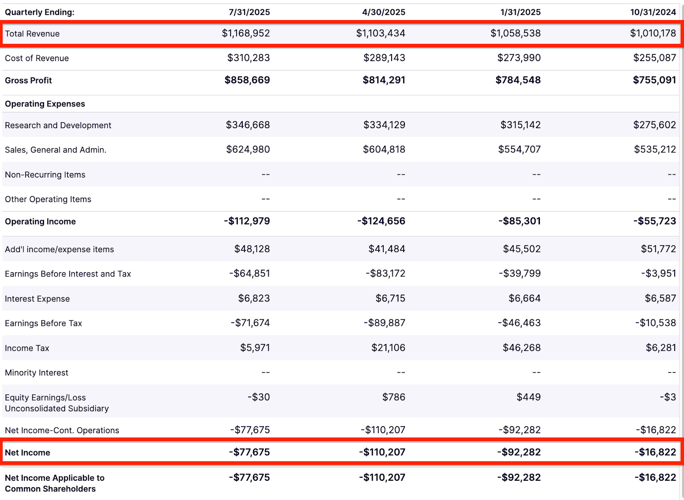Select the Operating Income row label
684x500 pixels.
point(40,221)
